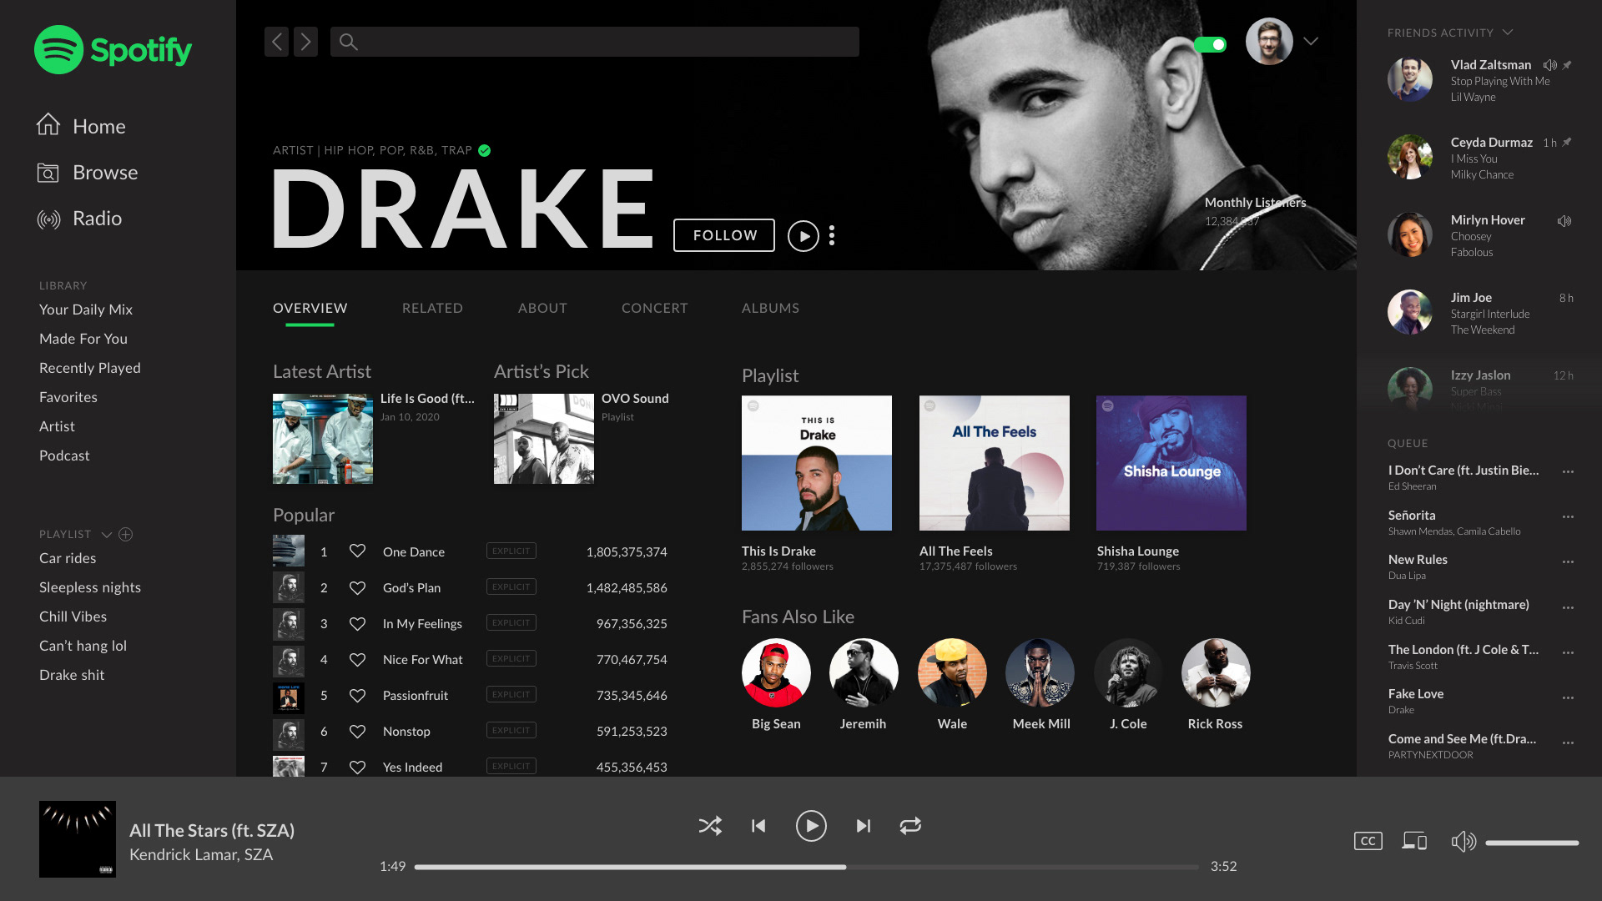The image size is (1602, 901).
Task: Expand the Playlist section chevron in sidebar
Action: click(x=107, y=535)
